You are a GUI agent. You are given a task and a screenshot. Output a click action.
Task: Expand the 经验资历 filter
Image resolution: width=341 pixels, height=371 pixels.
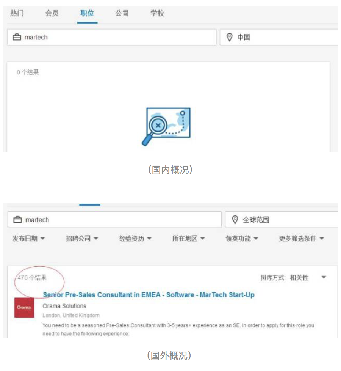click(x=135, y=239)
